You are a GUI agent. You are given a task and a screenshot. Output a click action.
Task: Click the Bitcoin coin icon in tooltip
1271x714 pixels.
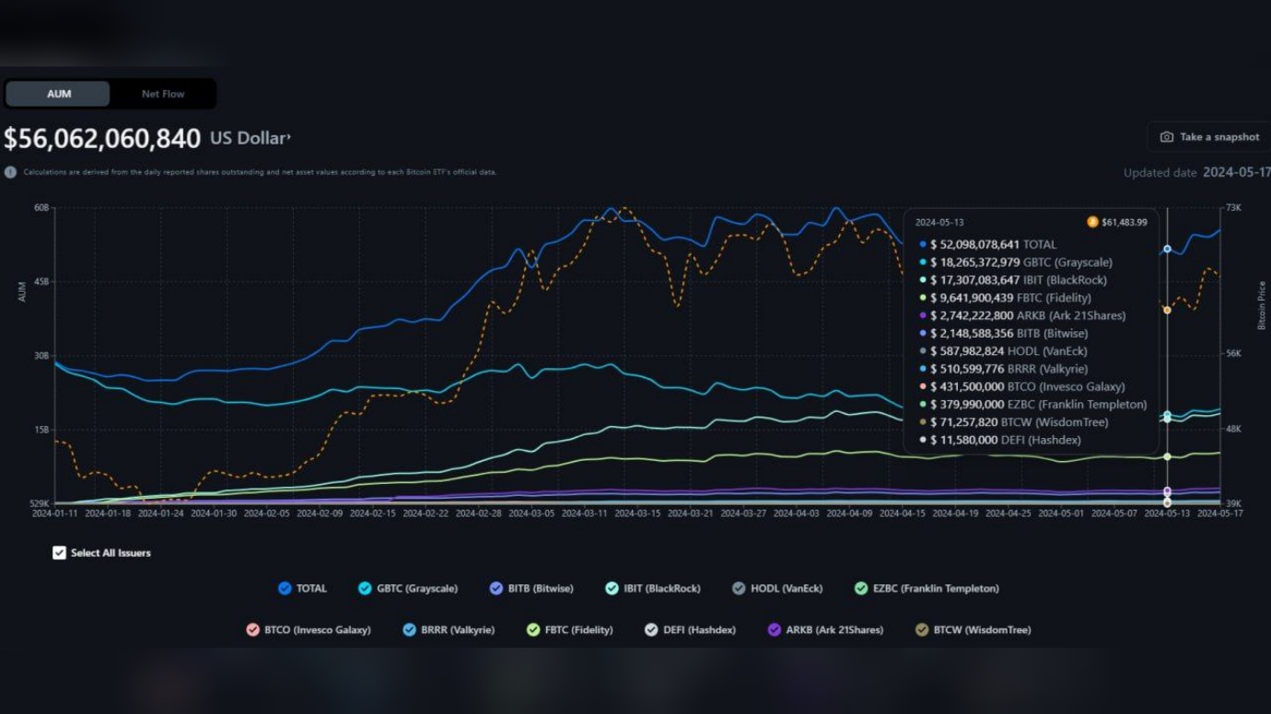pyautogui.click(x=1092, y=222)
